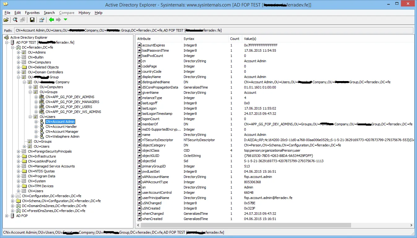
Task: Click the Value(s) column header
Action: coord(328,39)
